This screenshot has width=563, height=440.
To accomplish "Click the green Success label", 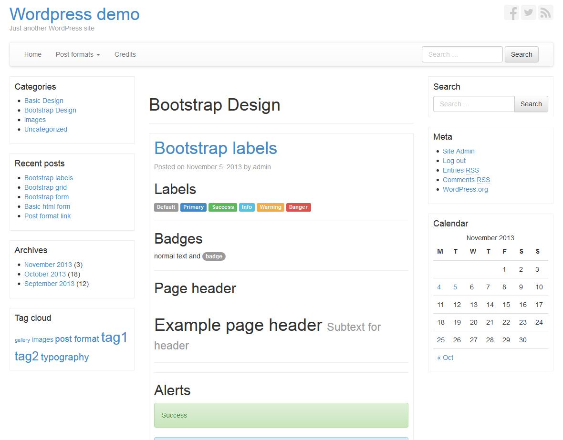I will point(223,207).
